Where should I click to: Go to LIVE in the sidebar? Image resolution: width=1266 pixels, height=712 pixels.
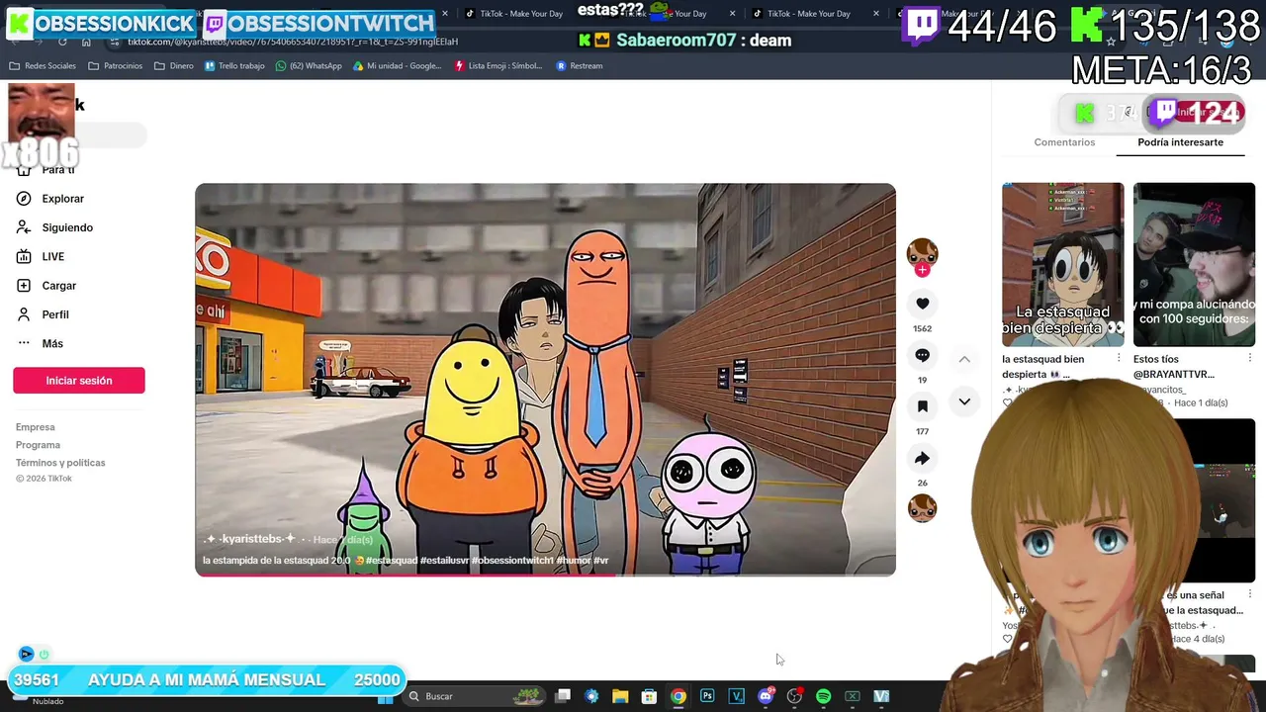(x=52, y=257)
